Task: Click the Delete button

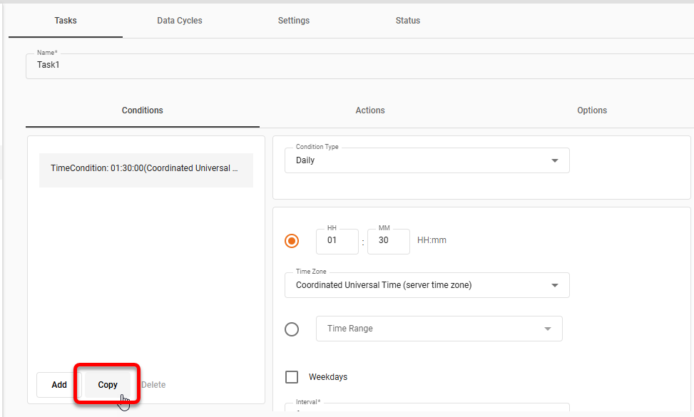Action: 153,385
